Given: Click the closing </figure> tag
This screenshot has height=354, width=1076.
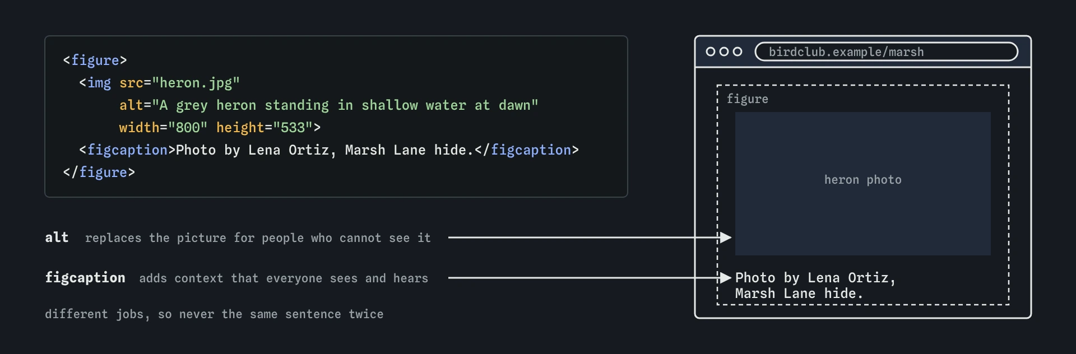Looking at the screenshot, I should pos(99,173).
